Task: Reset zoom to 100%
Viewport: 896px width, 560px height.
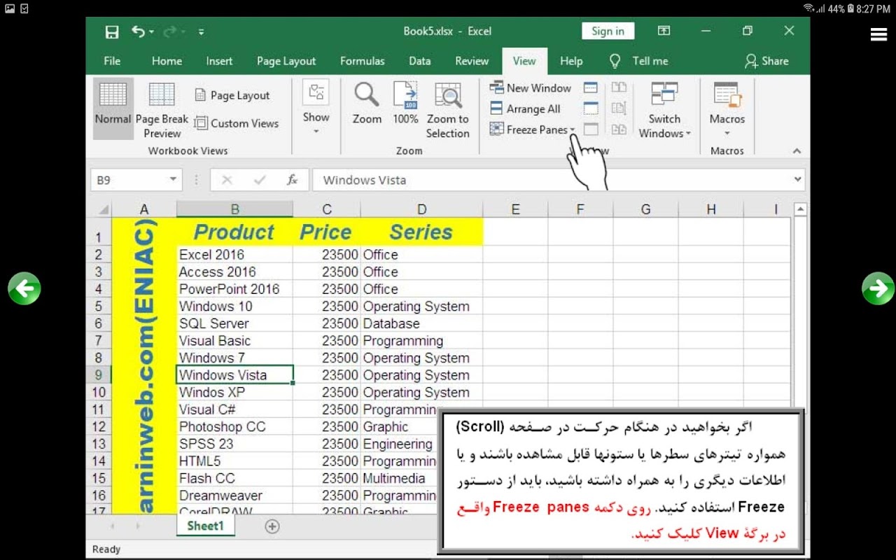Action: pos(405,105)
